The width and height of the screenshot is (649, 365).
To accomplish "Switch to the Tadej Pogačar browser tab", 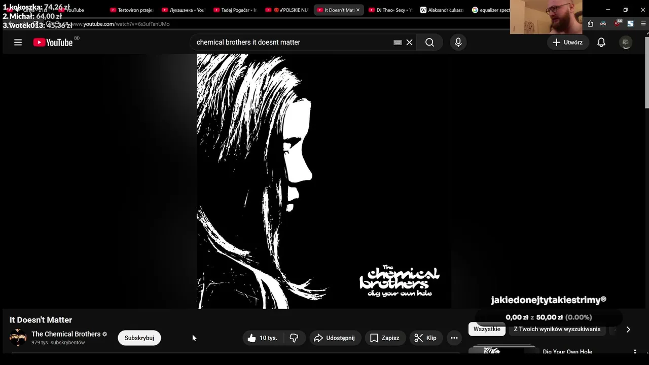I will [235, 10].
